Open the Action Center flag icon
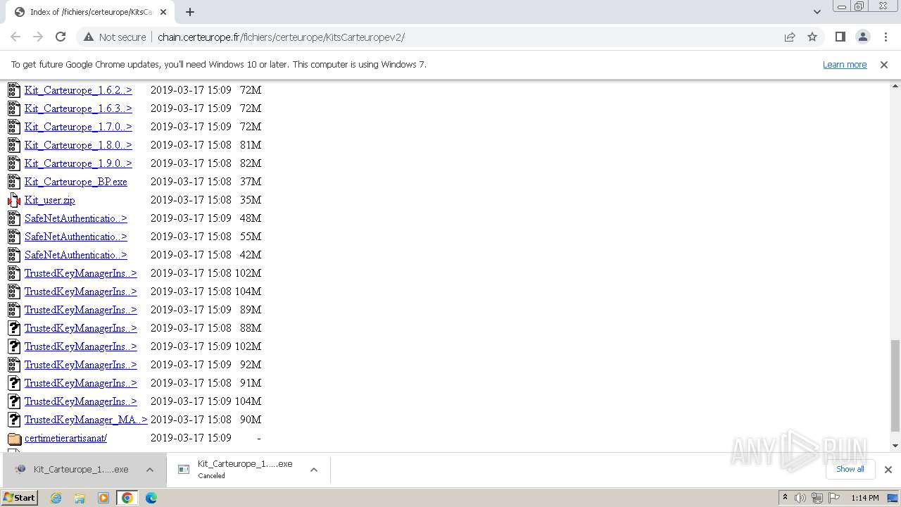Screen dimensions: 901x507 tap(834, 498)
